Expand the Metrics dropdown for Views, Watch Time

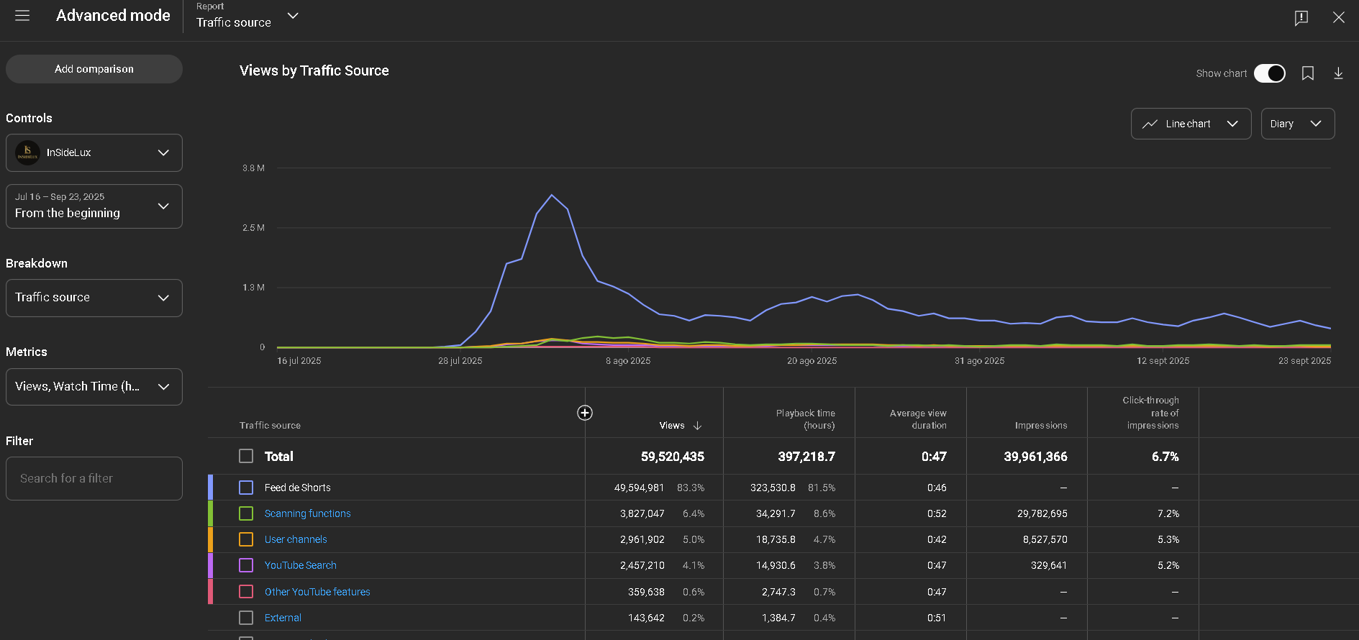pos(94,387)
